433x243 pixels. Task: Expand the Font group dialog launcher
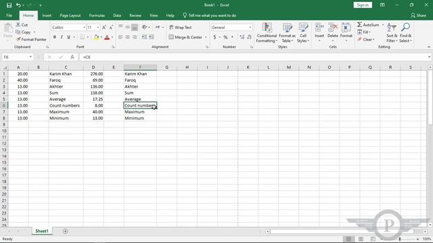[113, 47]
